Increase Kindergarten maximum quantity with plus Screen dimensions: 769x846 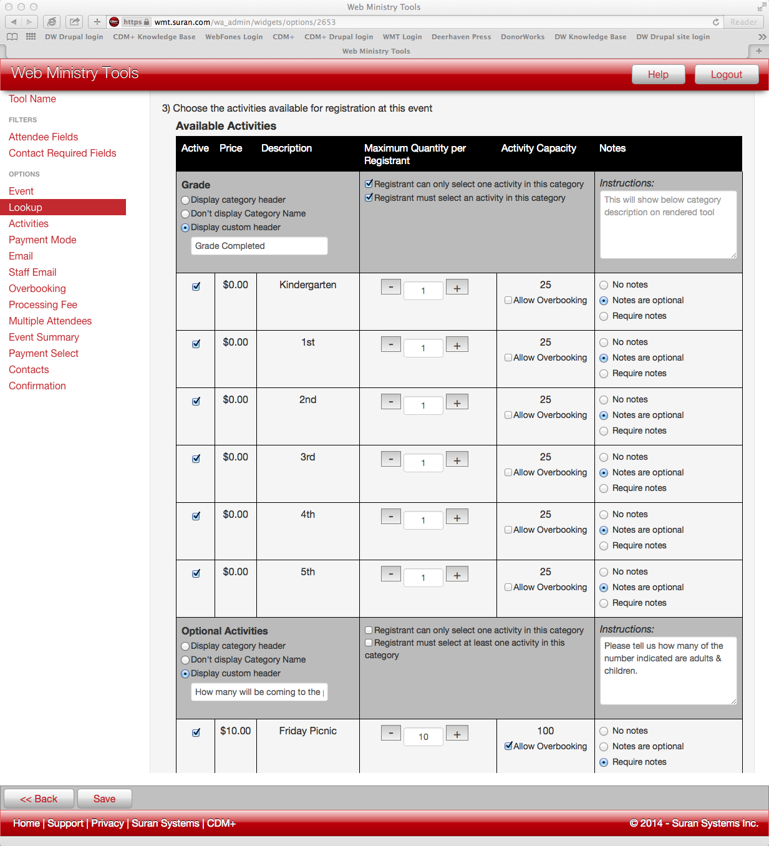[457, 288]
